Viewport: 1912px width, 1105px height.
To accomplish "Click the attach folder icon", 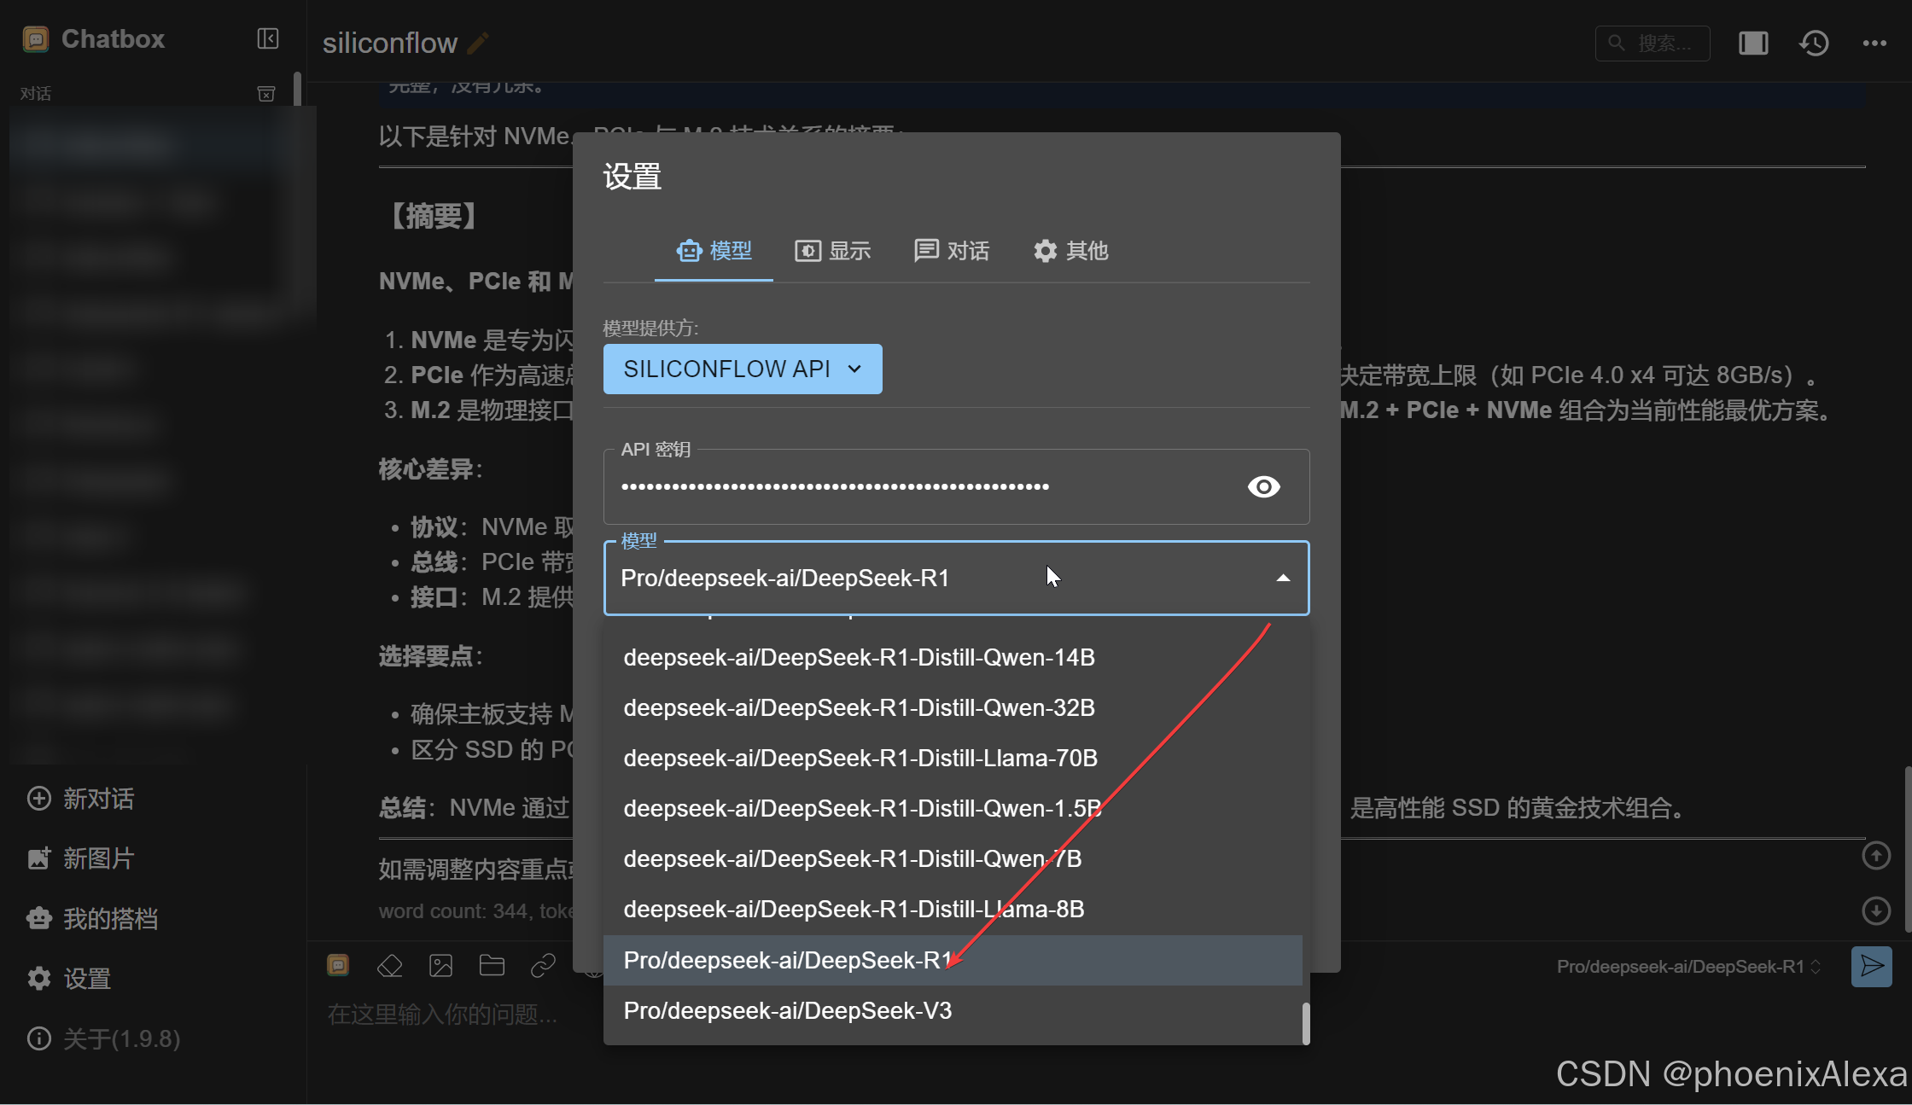I will coord(492,966).
